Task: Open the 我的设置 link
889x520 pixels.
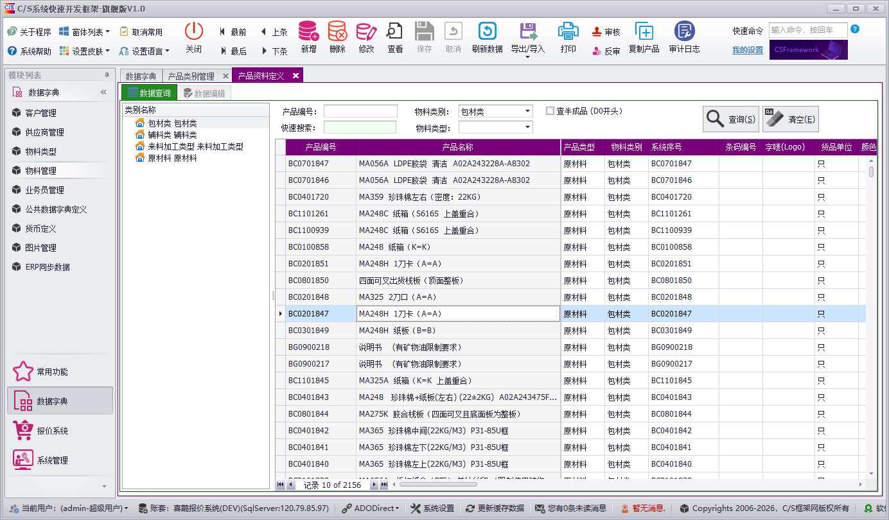Action: (x=748, y=50)
